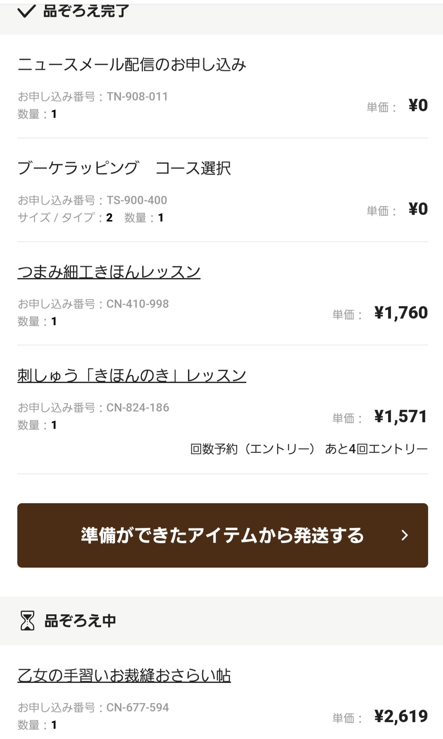The image size is (443, 739).
Task: Open 刺しゅう「きほんのき」レッスン link
Action: [132, 375]
